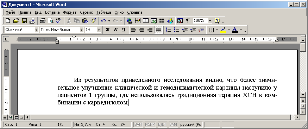Apply the font color (A)

[235, 30]
